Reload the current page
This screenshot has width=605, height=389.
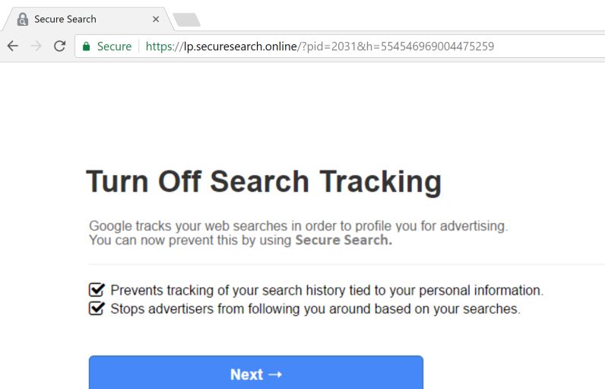point(59,46)
